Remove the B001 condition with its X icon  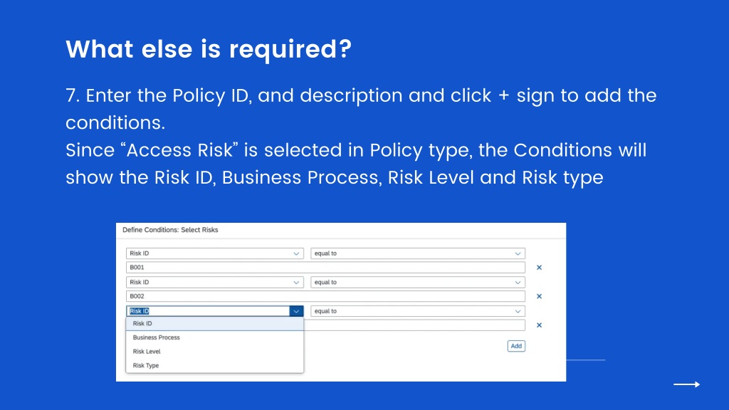click(539, 268)
